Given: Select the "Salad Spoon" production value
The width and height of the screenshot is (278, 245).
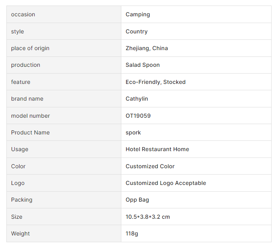Looking at the screenshot, I should click(142, 65).
